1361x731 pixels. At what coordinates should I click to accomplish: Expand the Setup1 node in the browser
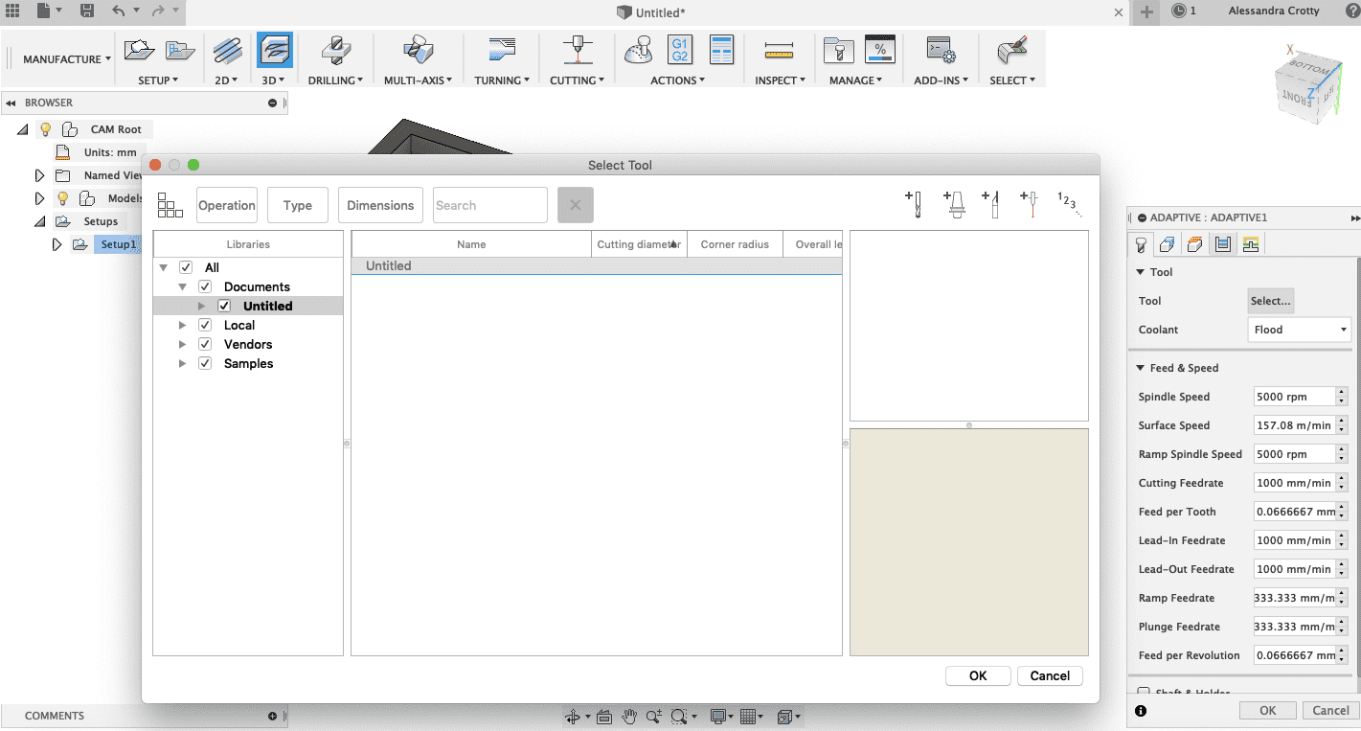tap(57, 244)
